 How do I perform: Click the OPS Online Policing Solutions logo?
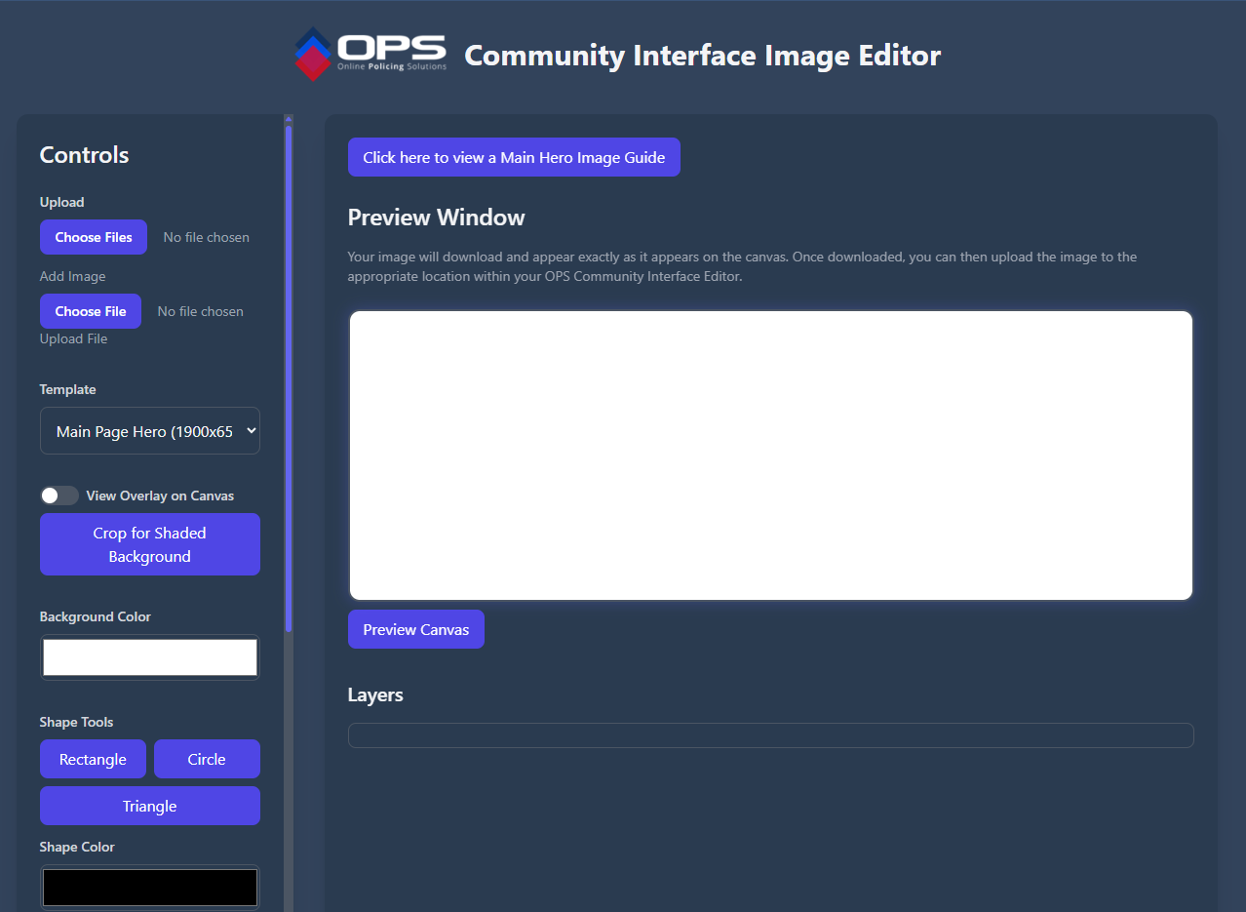tap(370, 54)
